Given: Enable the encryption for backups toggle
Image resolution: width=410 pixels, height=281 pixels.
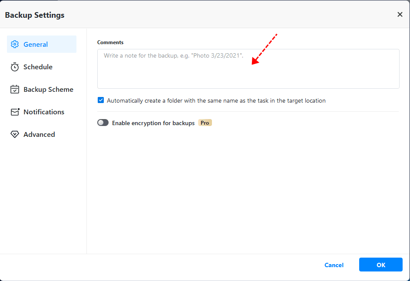Looking at the screenshot, I should [x=103, y=123].
